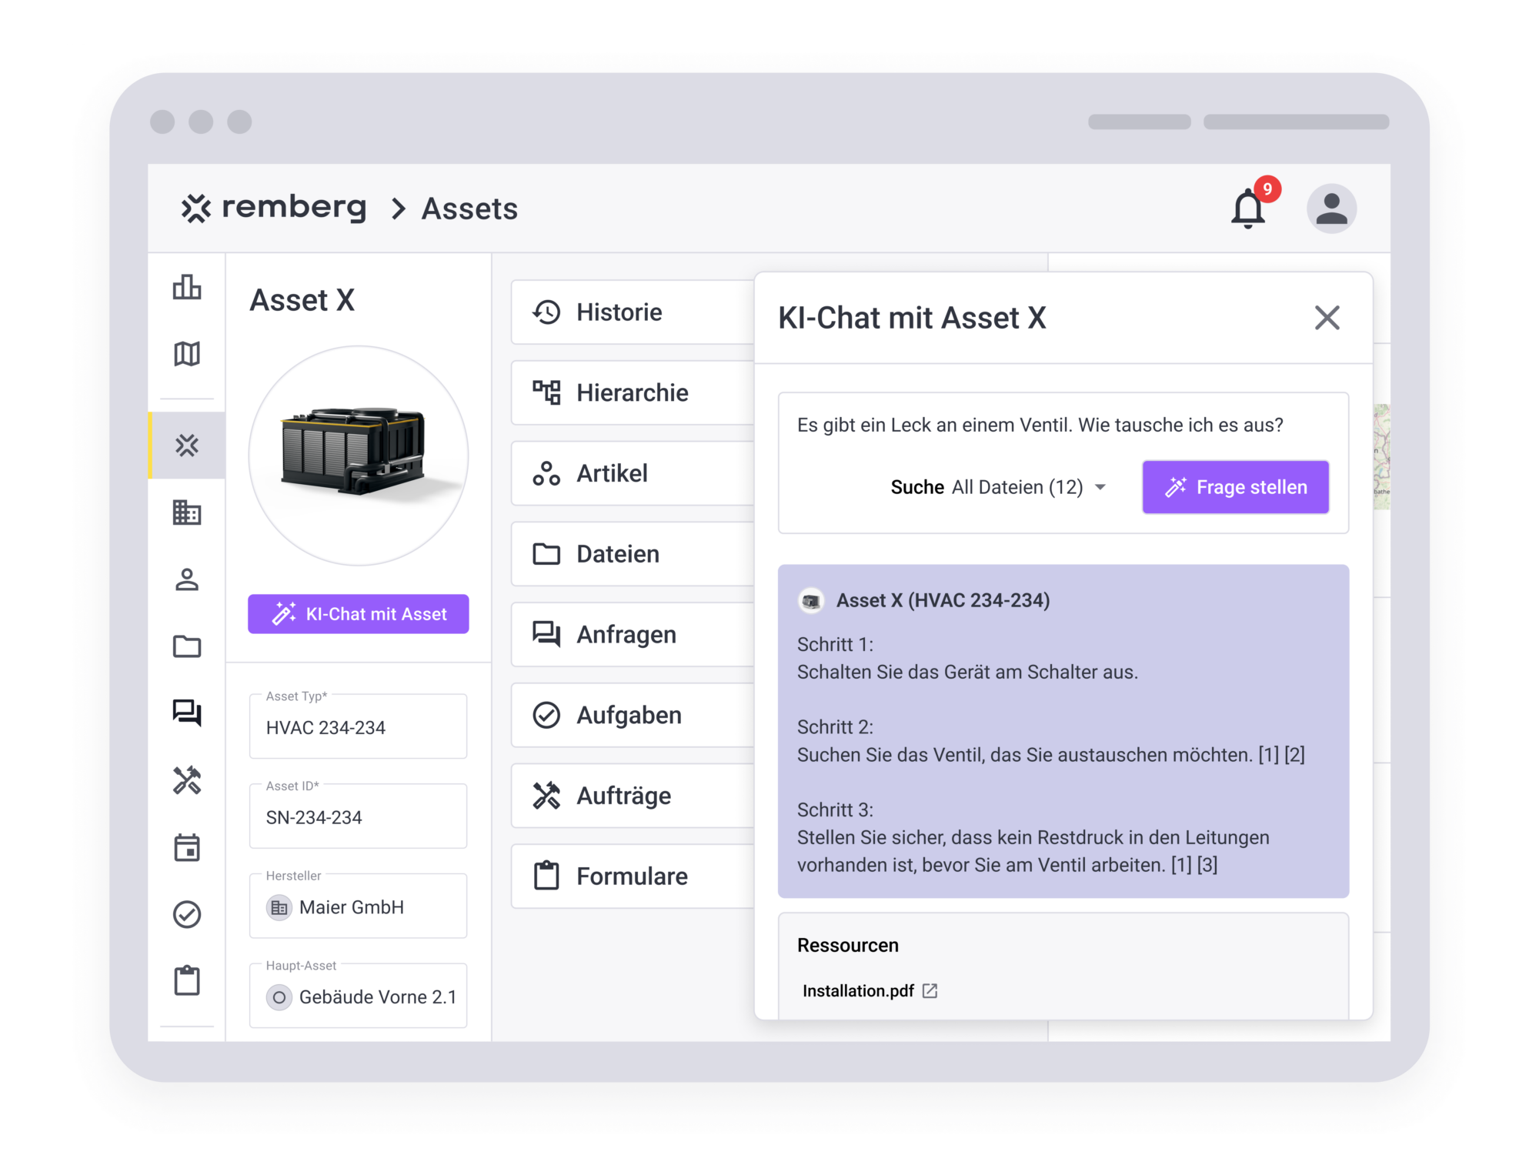Open the contacts person sidebar icon
The width and height of the screenshot is (1539, 1155).
(187, 579)
